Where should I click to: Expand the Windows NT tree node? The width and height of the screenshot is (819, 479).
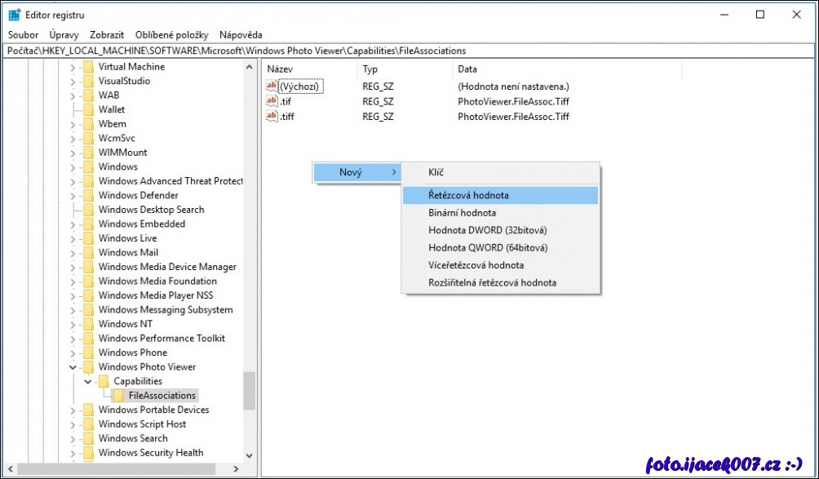point(73,324)
